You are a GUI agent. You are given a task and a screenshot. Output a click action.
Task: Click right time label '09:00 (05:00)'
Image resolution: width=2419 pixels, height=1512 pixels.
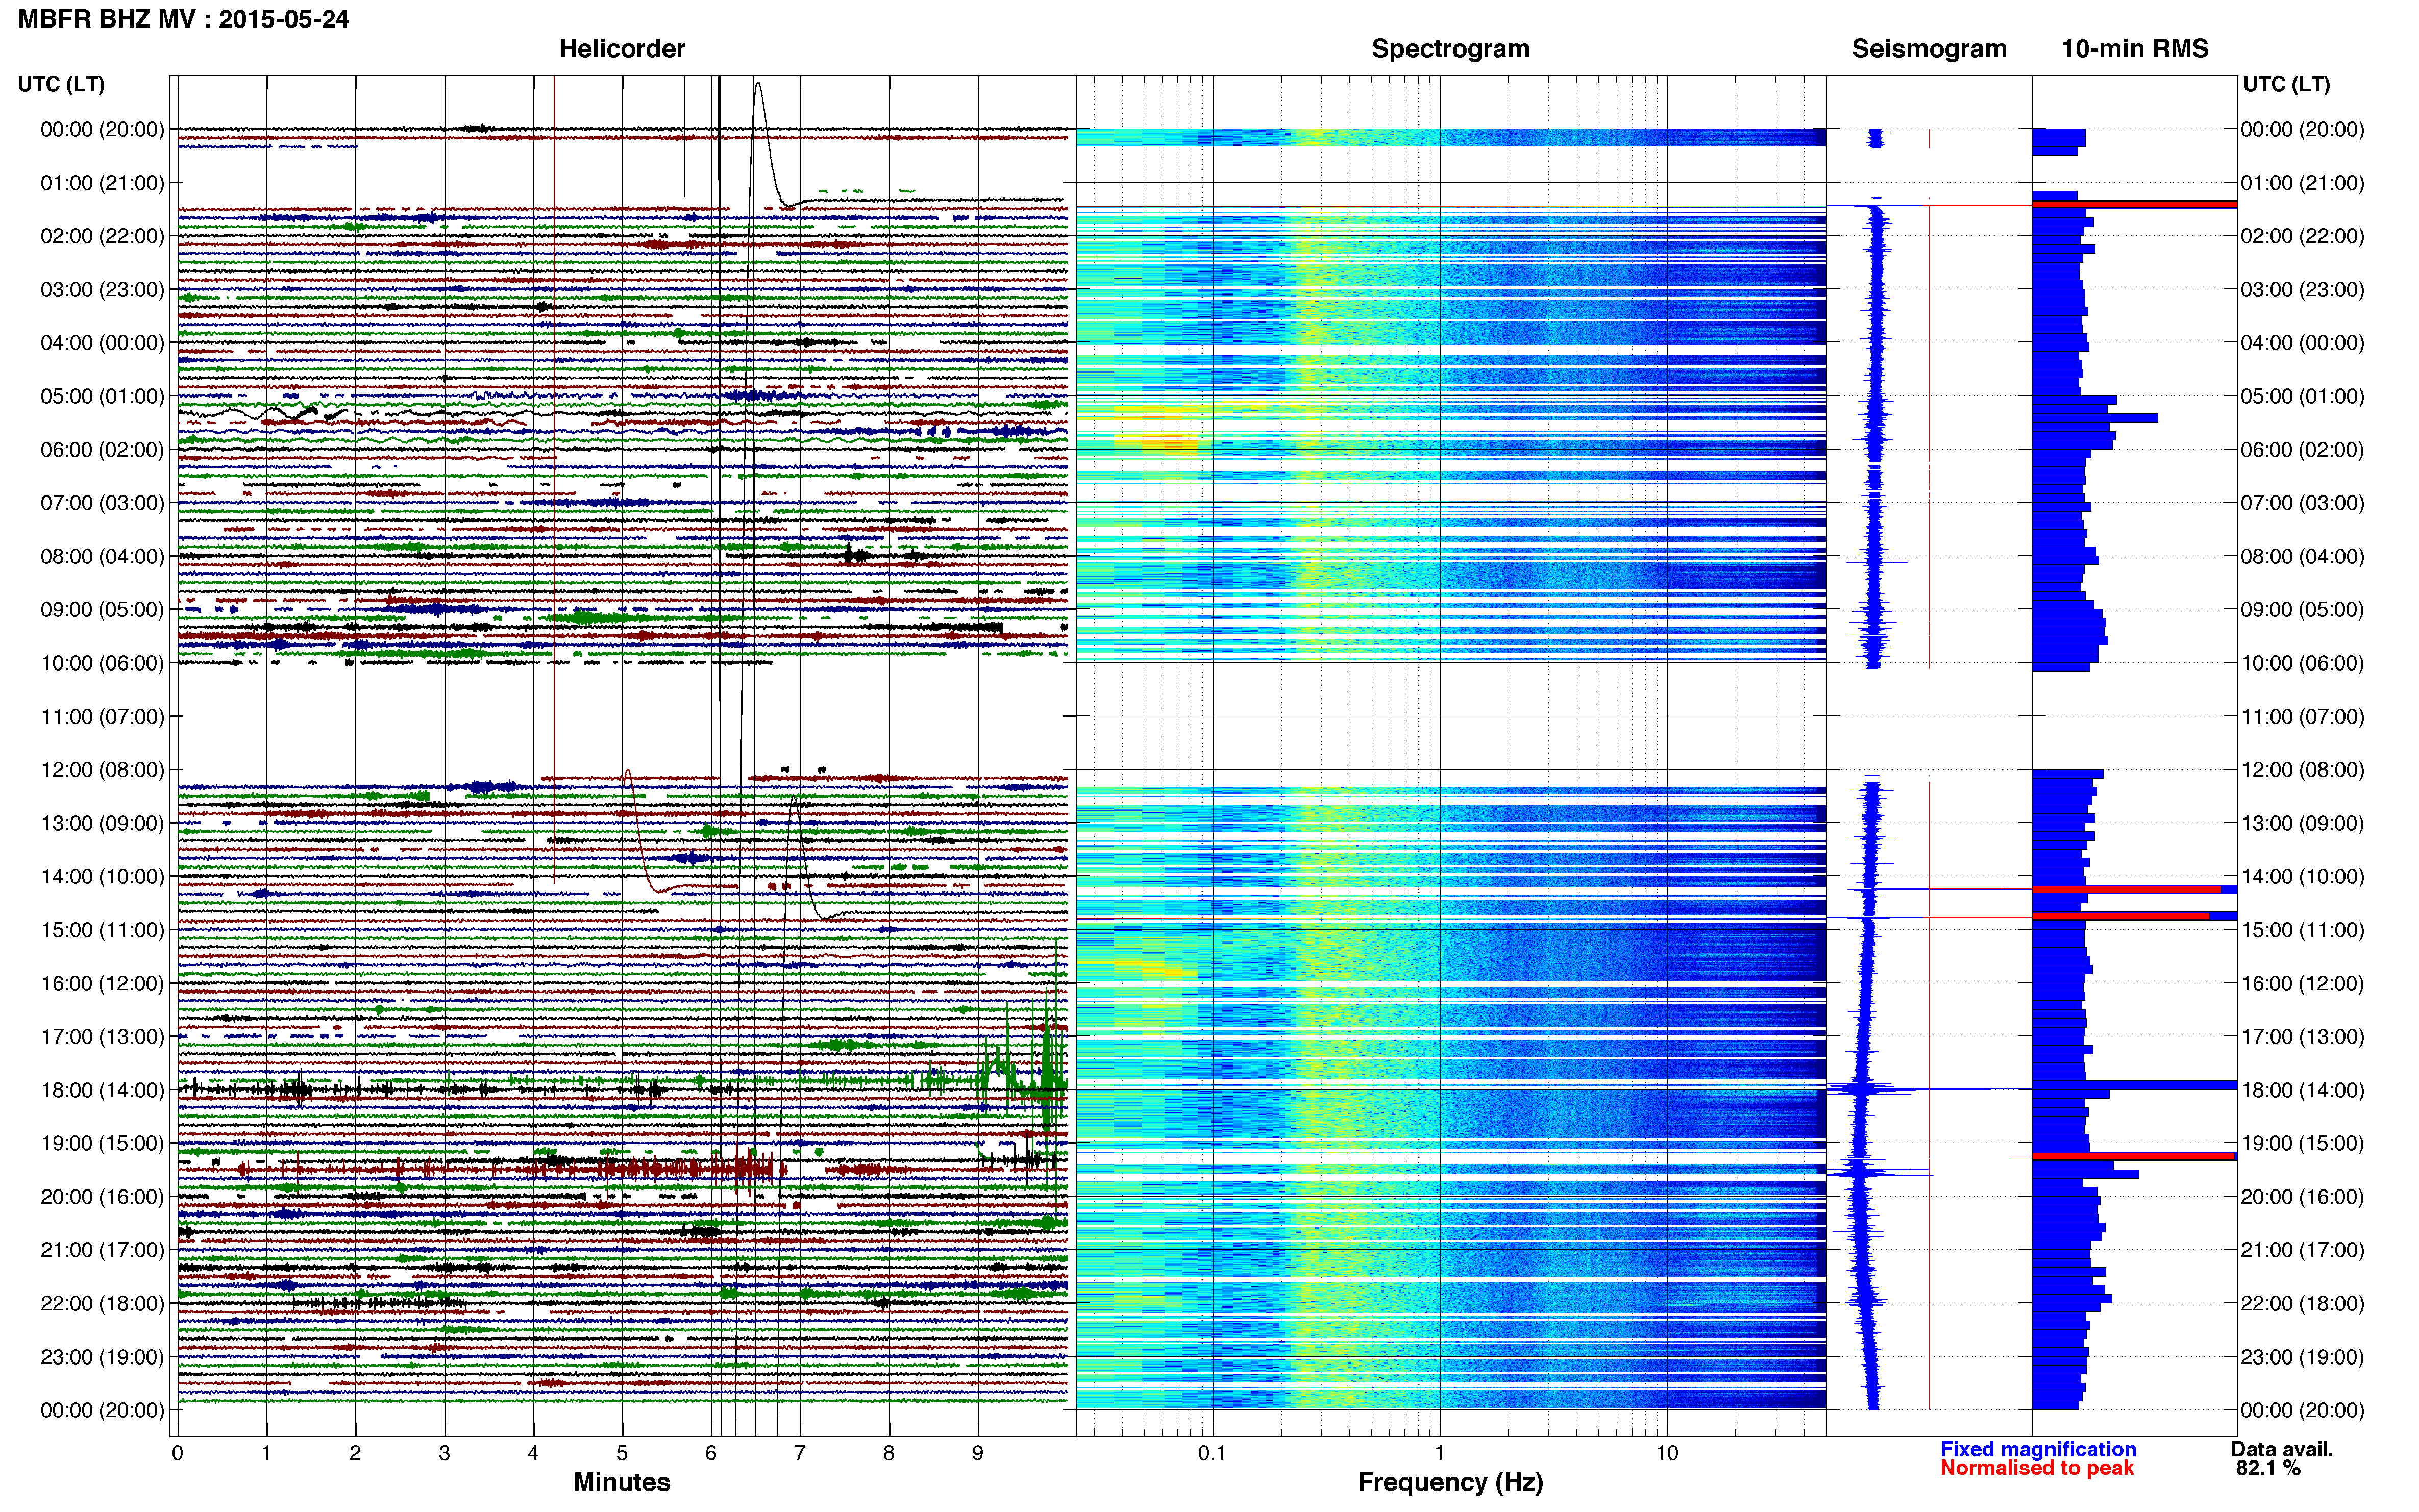tap(2302, 610)
